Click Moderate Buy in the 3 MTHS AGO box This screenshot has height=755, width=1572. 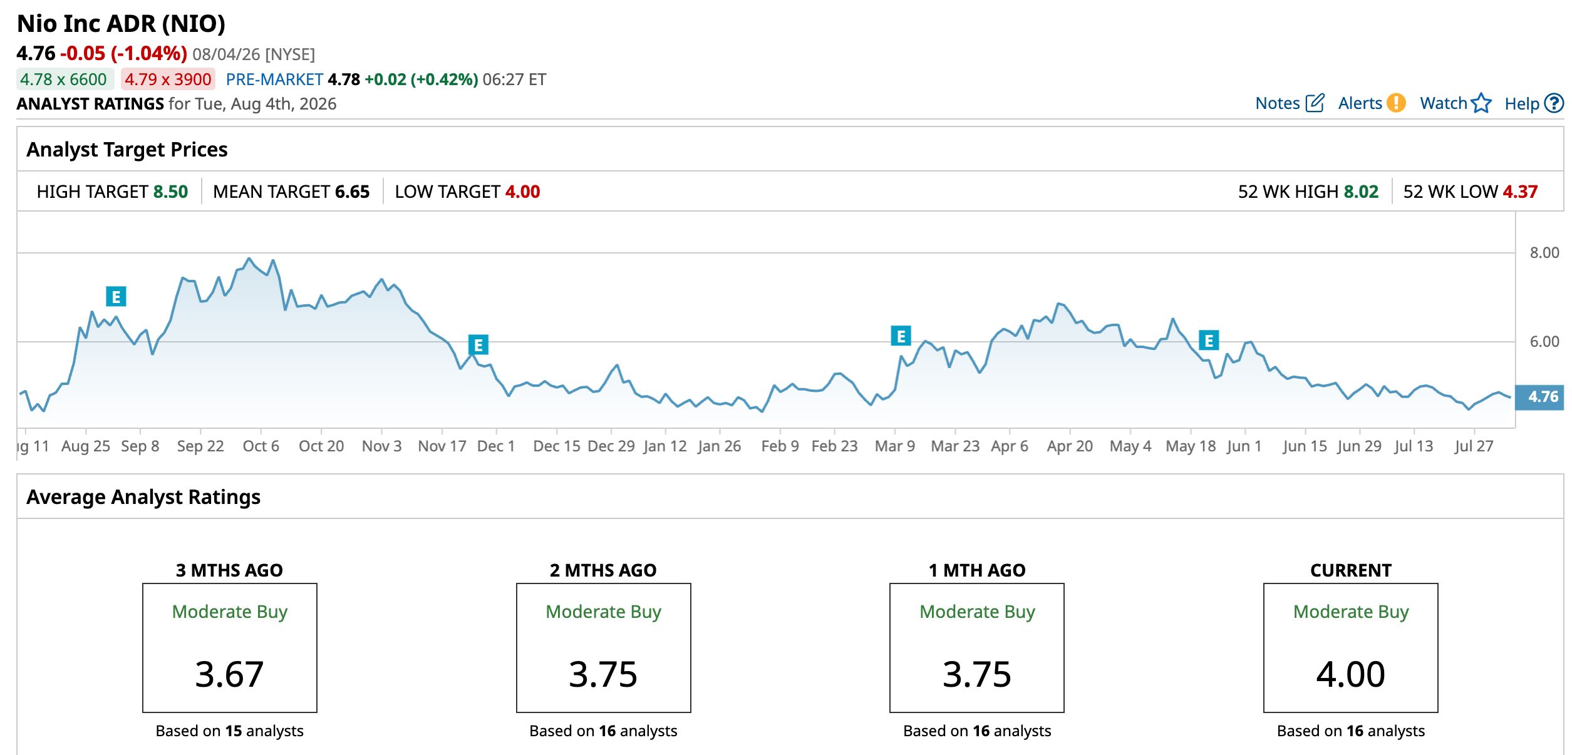point(230,612)
